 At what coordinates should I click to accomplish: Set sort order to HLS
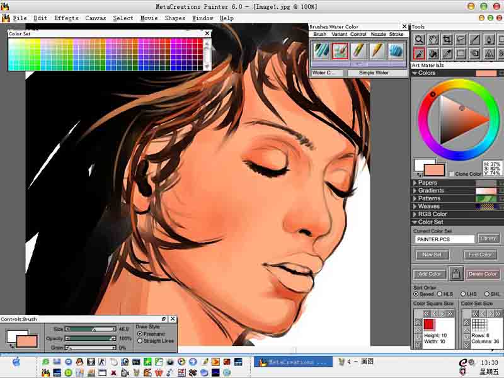[439, 294]
